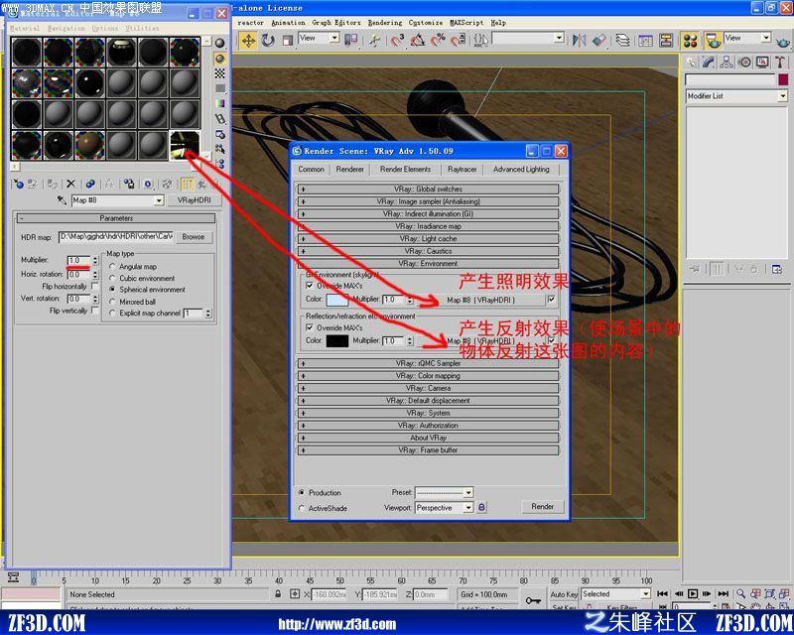Switch to the Common tab

click(x=311, y=169)
